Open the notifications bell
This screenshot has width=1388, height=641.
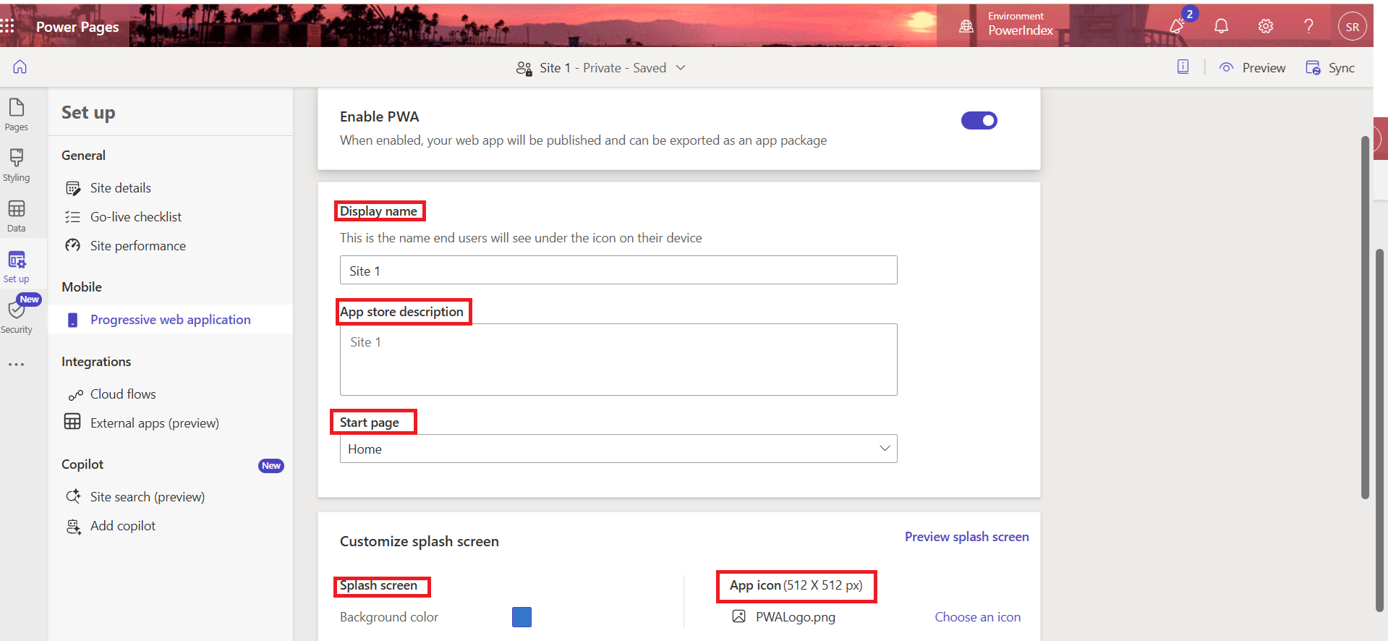tap(1221, 27)
